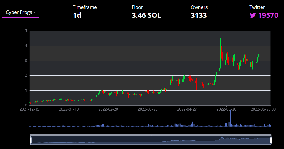Click the latest green candlestick near 3.4

pos(258,56)
